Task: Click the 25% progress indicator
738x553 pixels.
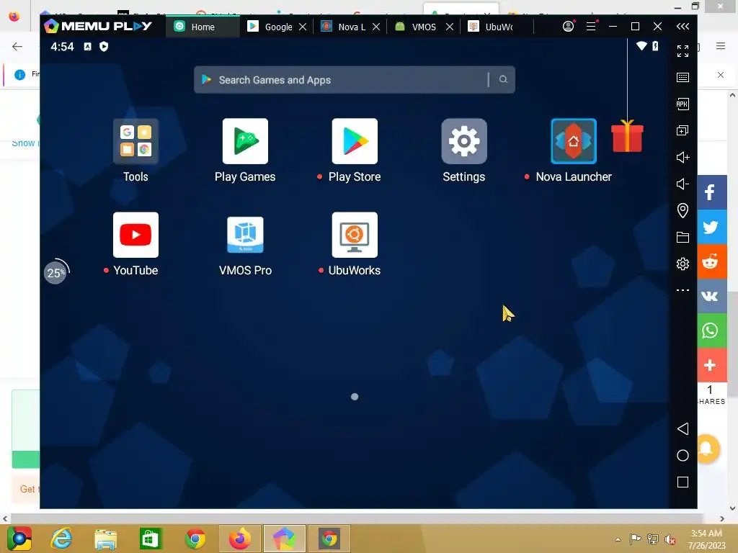Action: pyautogui.click(x=55, y=271)
